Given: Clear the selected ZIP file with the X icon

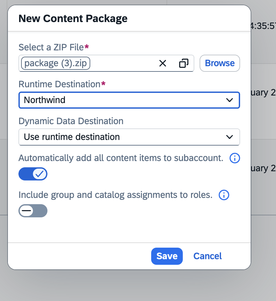Looking at the screenshot, I should pos(162,63).
